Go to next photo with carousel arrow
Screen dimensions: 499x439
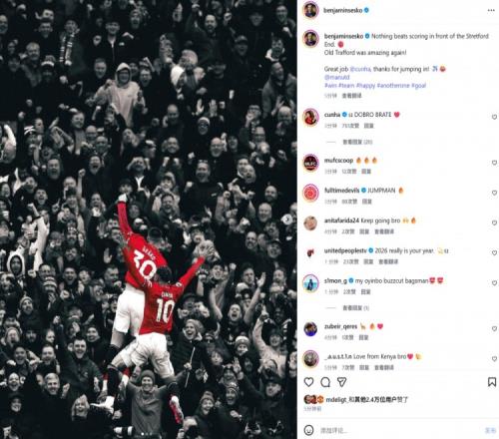(287, 219)
